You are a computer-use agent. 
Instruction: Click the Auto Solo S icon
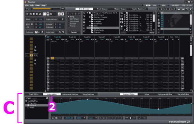[60, 32]
